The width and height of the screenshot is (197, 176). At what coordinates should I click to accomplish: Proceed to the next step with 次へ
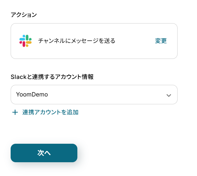[44, 153]
